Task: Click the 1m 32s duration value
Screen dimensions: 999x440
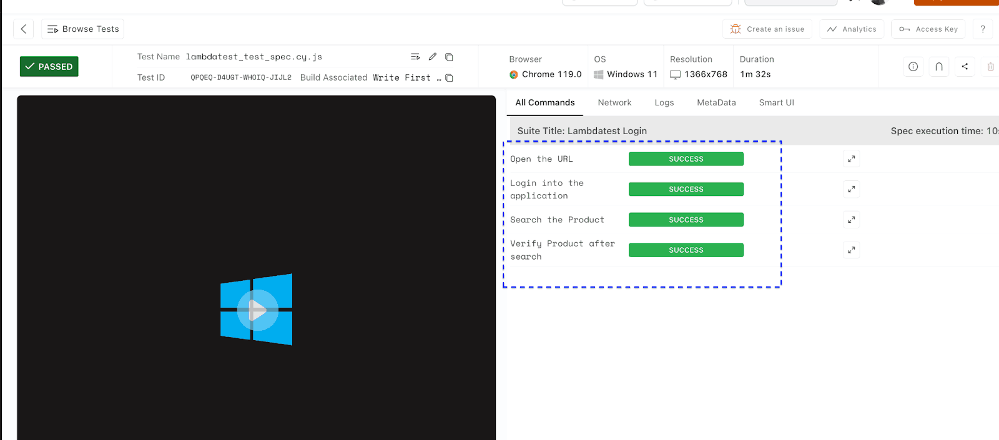Action: (x=755, y=74)
